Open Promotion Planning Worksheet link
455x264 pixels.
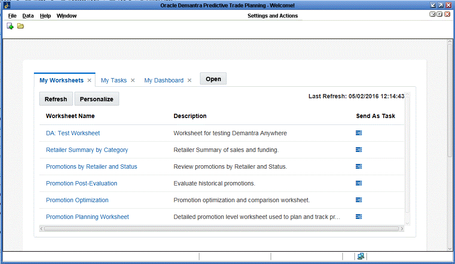(x=87, y=217)
